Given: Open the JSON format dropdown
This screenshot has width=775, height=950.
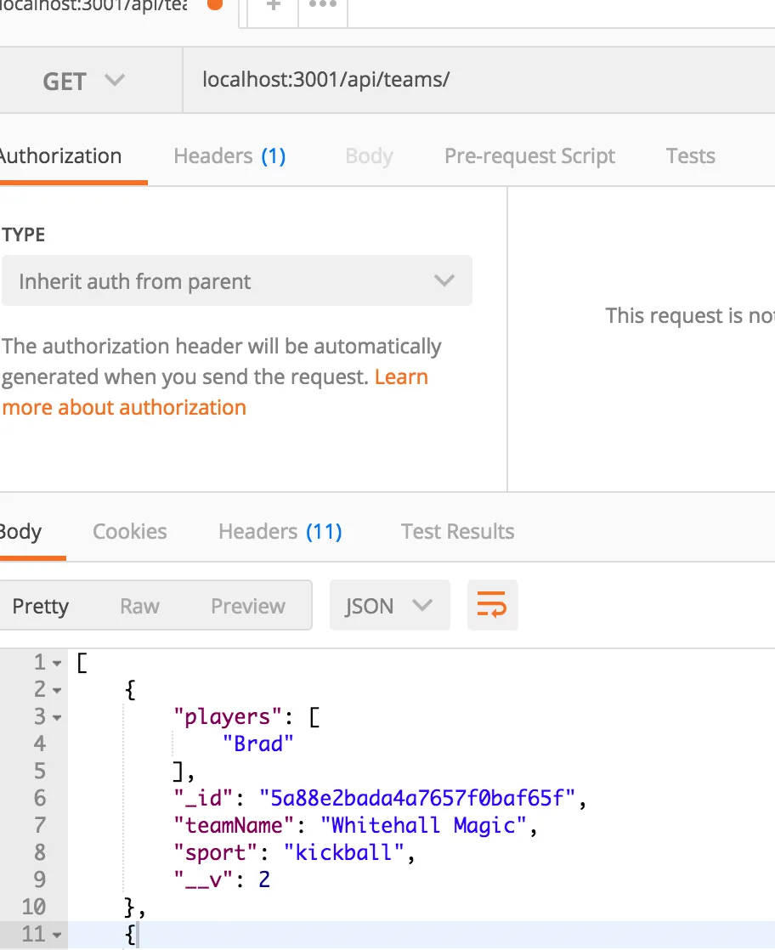Looking at the screenshot, I should tap(389, 606).
